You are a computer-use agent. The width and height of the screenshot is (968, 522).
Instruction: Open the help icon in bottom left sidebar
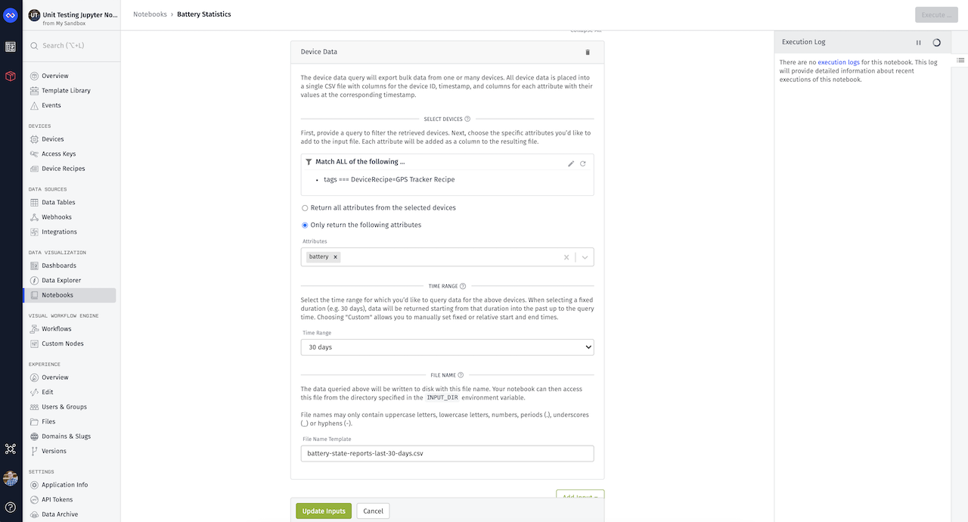[x=11, y=507]
